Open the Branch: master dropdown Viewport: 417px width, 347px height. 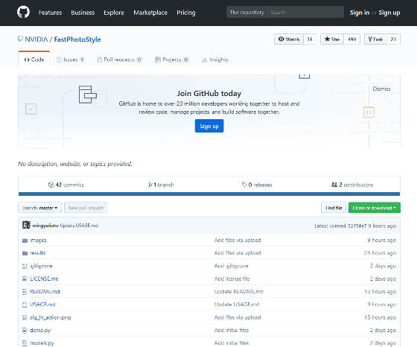(x=40, y=208)
